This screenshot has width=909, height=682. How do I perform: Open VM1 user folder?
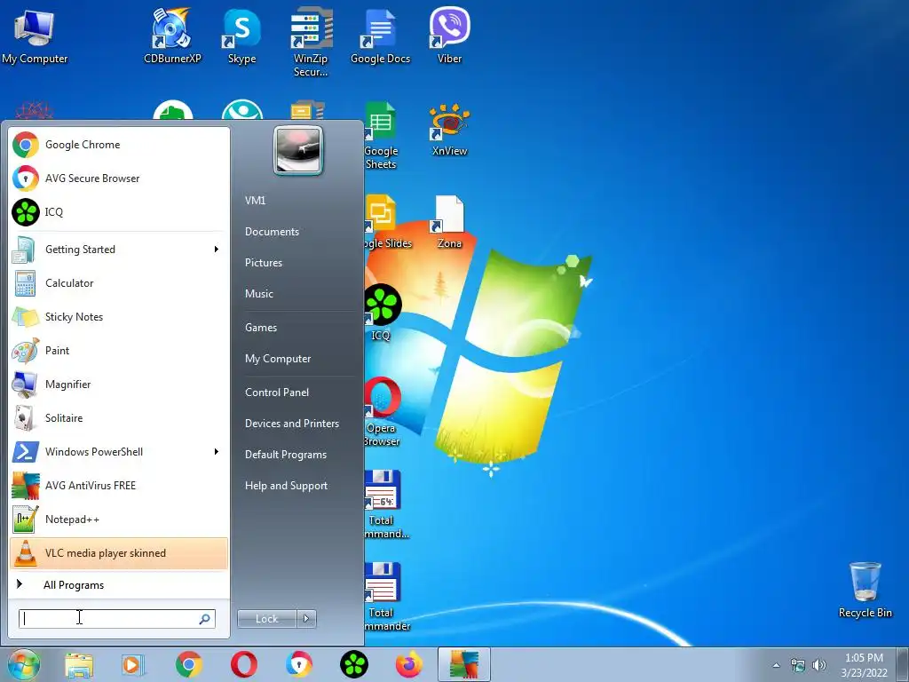[x=256, y=201]
